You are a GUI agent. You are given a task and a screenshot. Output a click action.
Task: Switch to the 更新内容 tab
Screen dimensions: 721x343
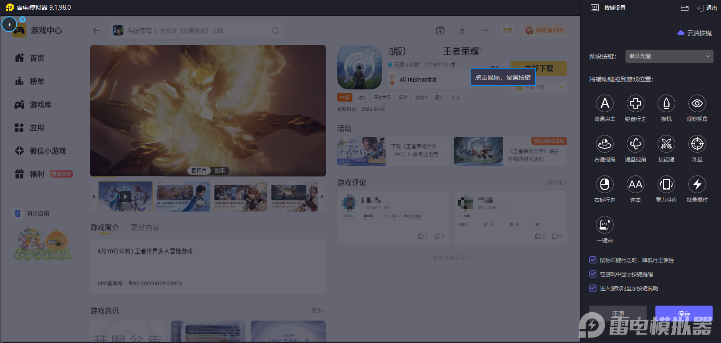[x=145, y=227]
